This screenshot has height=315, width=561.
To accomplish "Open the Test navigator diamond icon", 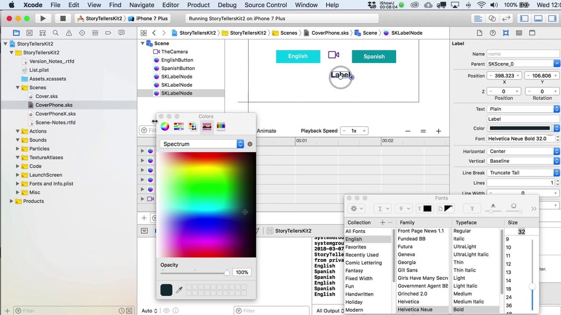I will (x=82, y=33).
